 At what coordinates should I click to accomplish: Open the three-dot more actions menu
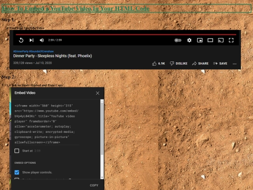234,64
